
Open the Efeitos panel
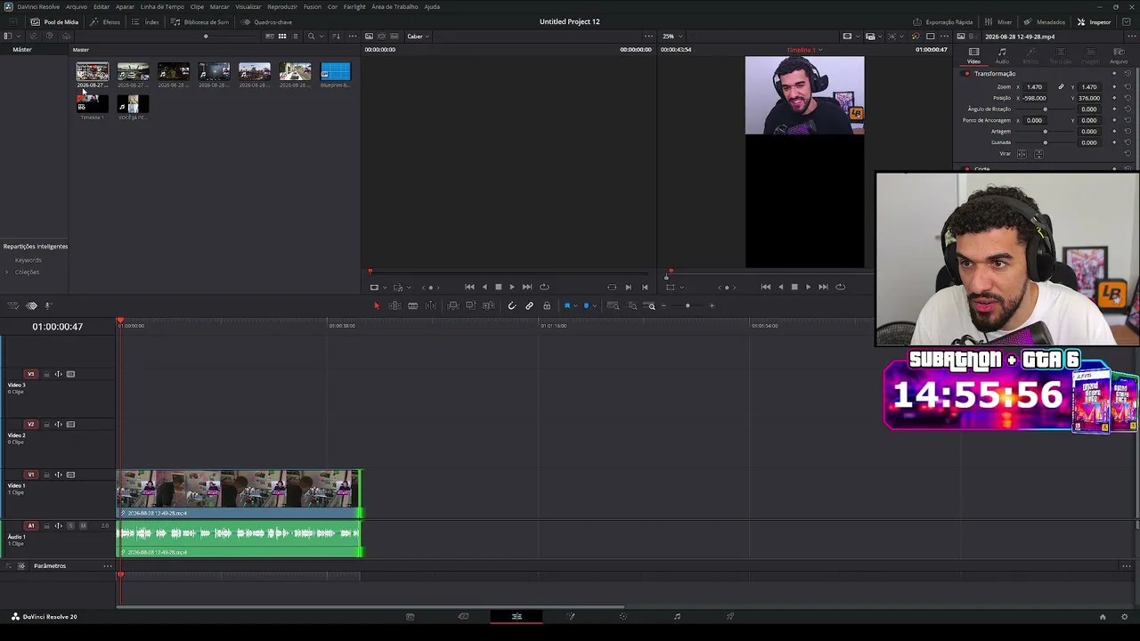[x=105, y=21]
